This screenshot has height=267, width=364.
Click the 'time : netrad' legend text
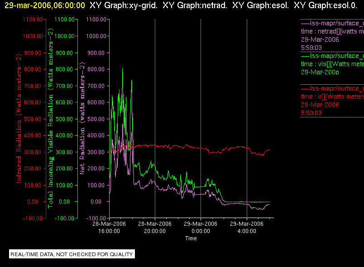[x=332, y=31]
